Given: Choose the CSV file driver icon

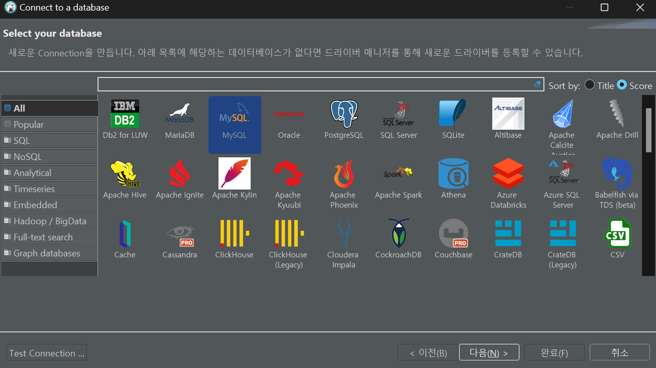Looking at the screenshot, I should point(617,233).
